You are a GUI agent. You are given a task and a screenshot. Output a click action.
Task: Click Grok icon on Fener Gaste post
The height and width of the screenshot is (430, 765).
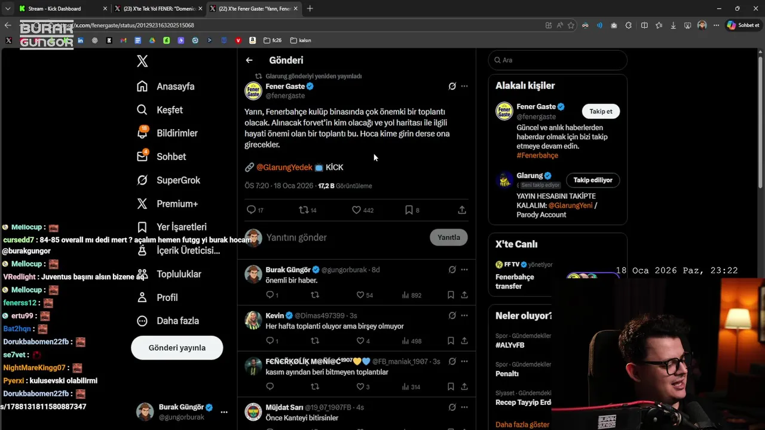452,86
